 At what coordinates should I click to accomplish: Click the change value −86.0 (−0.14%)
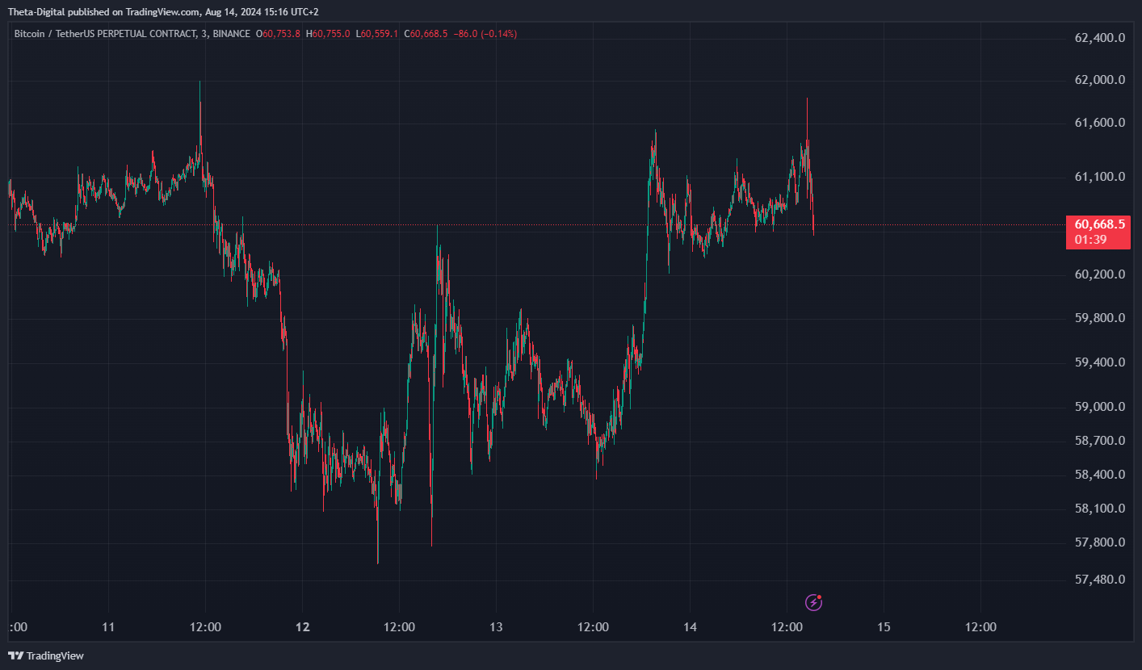click(485, 34)
